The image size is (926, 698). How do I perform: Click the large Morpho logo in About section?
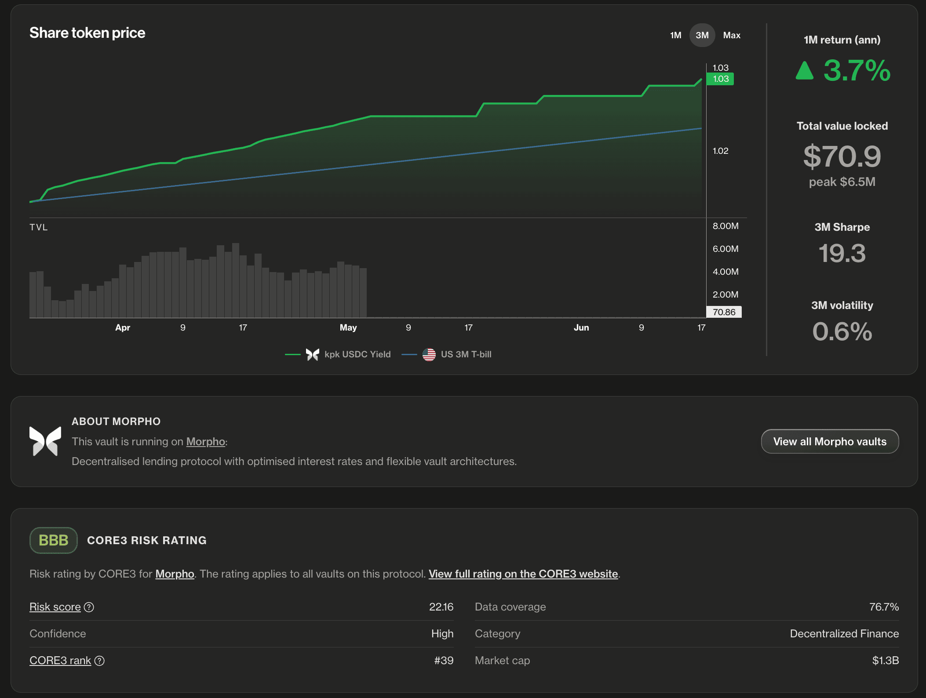tap(45, 441)
